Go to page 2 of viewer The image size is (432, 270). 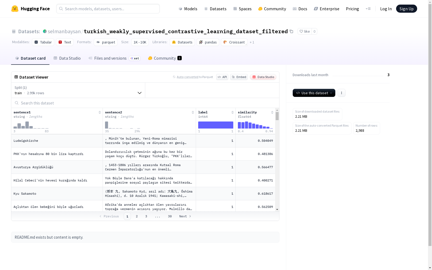137,216
